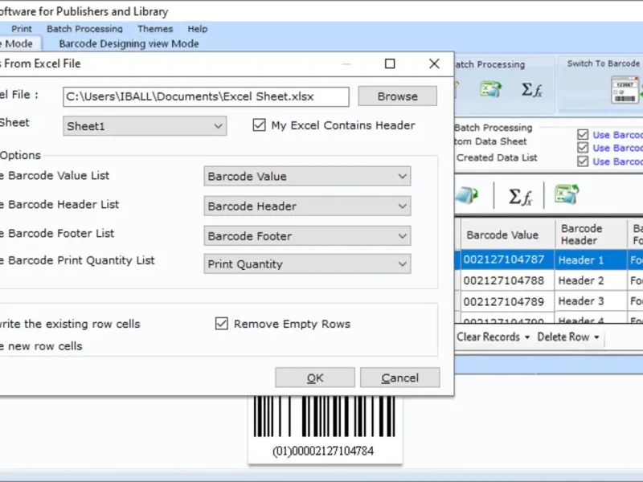Screen dimensions: 643x482
Task: Select cell 002127104788 in the grid
Action: pyautogui.click(x=508, y=280)
